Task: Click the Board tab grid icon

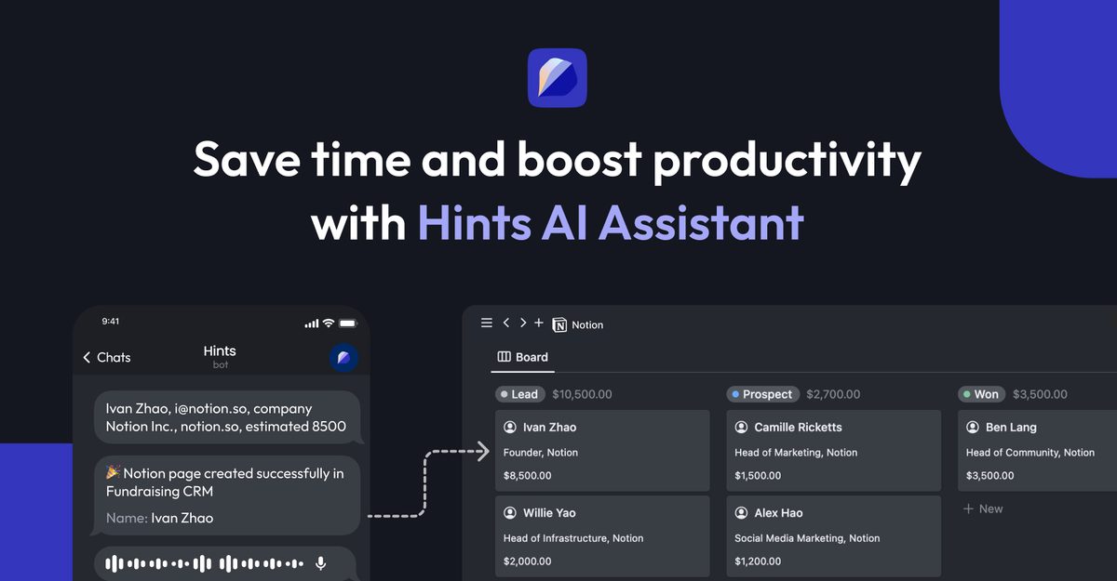Action: coord(505,357)
